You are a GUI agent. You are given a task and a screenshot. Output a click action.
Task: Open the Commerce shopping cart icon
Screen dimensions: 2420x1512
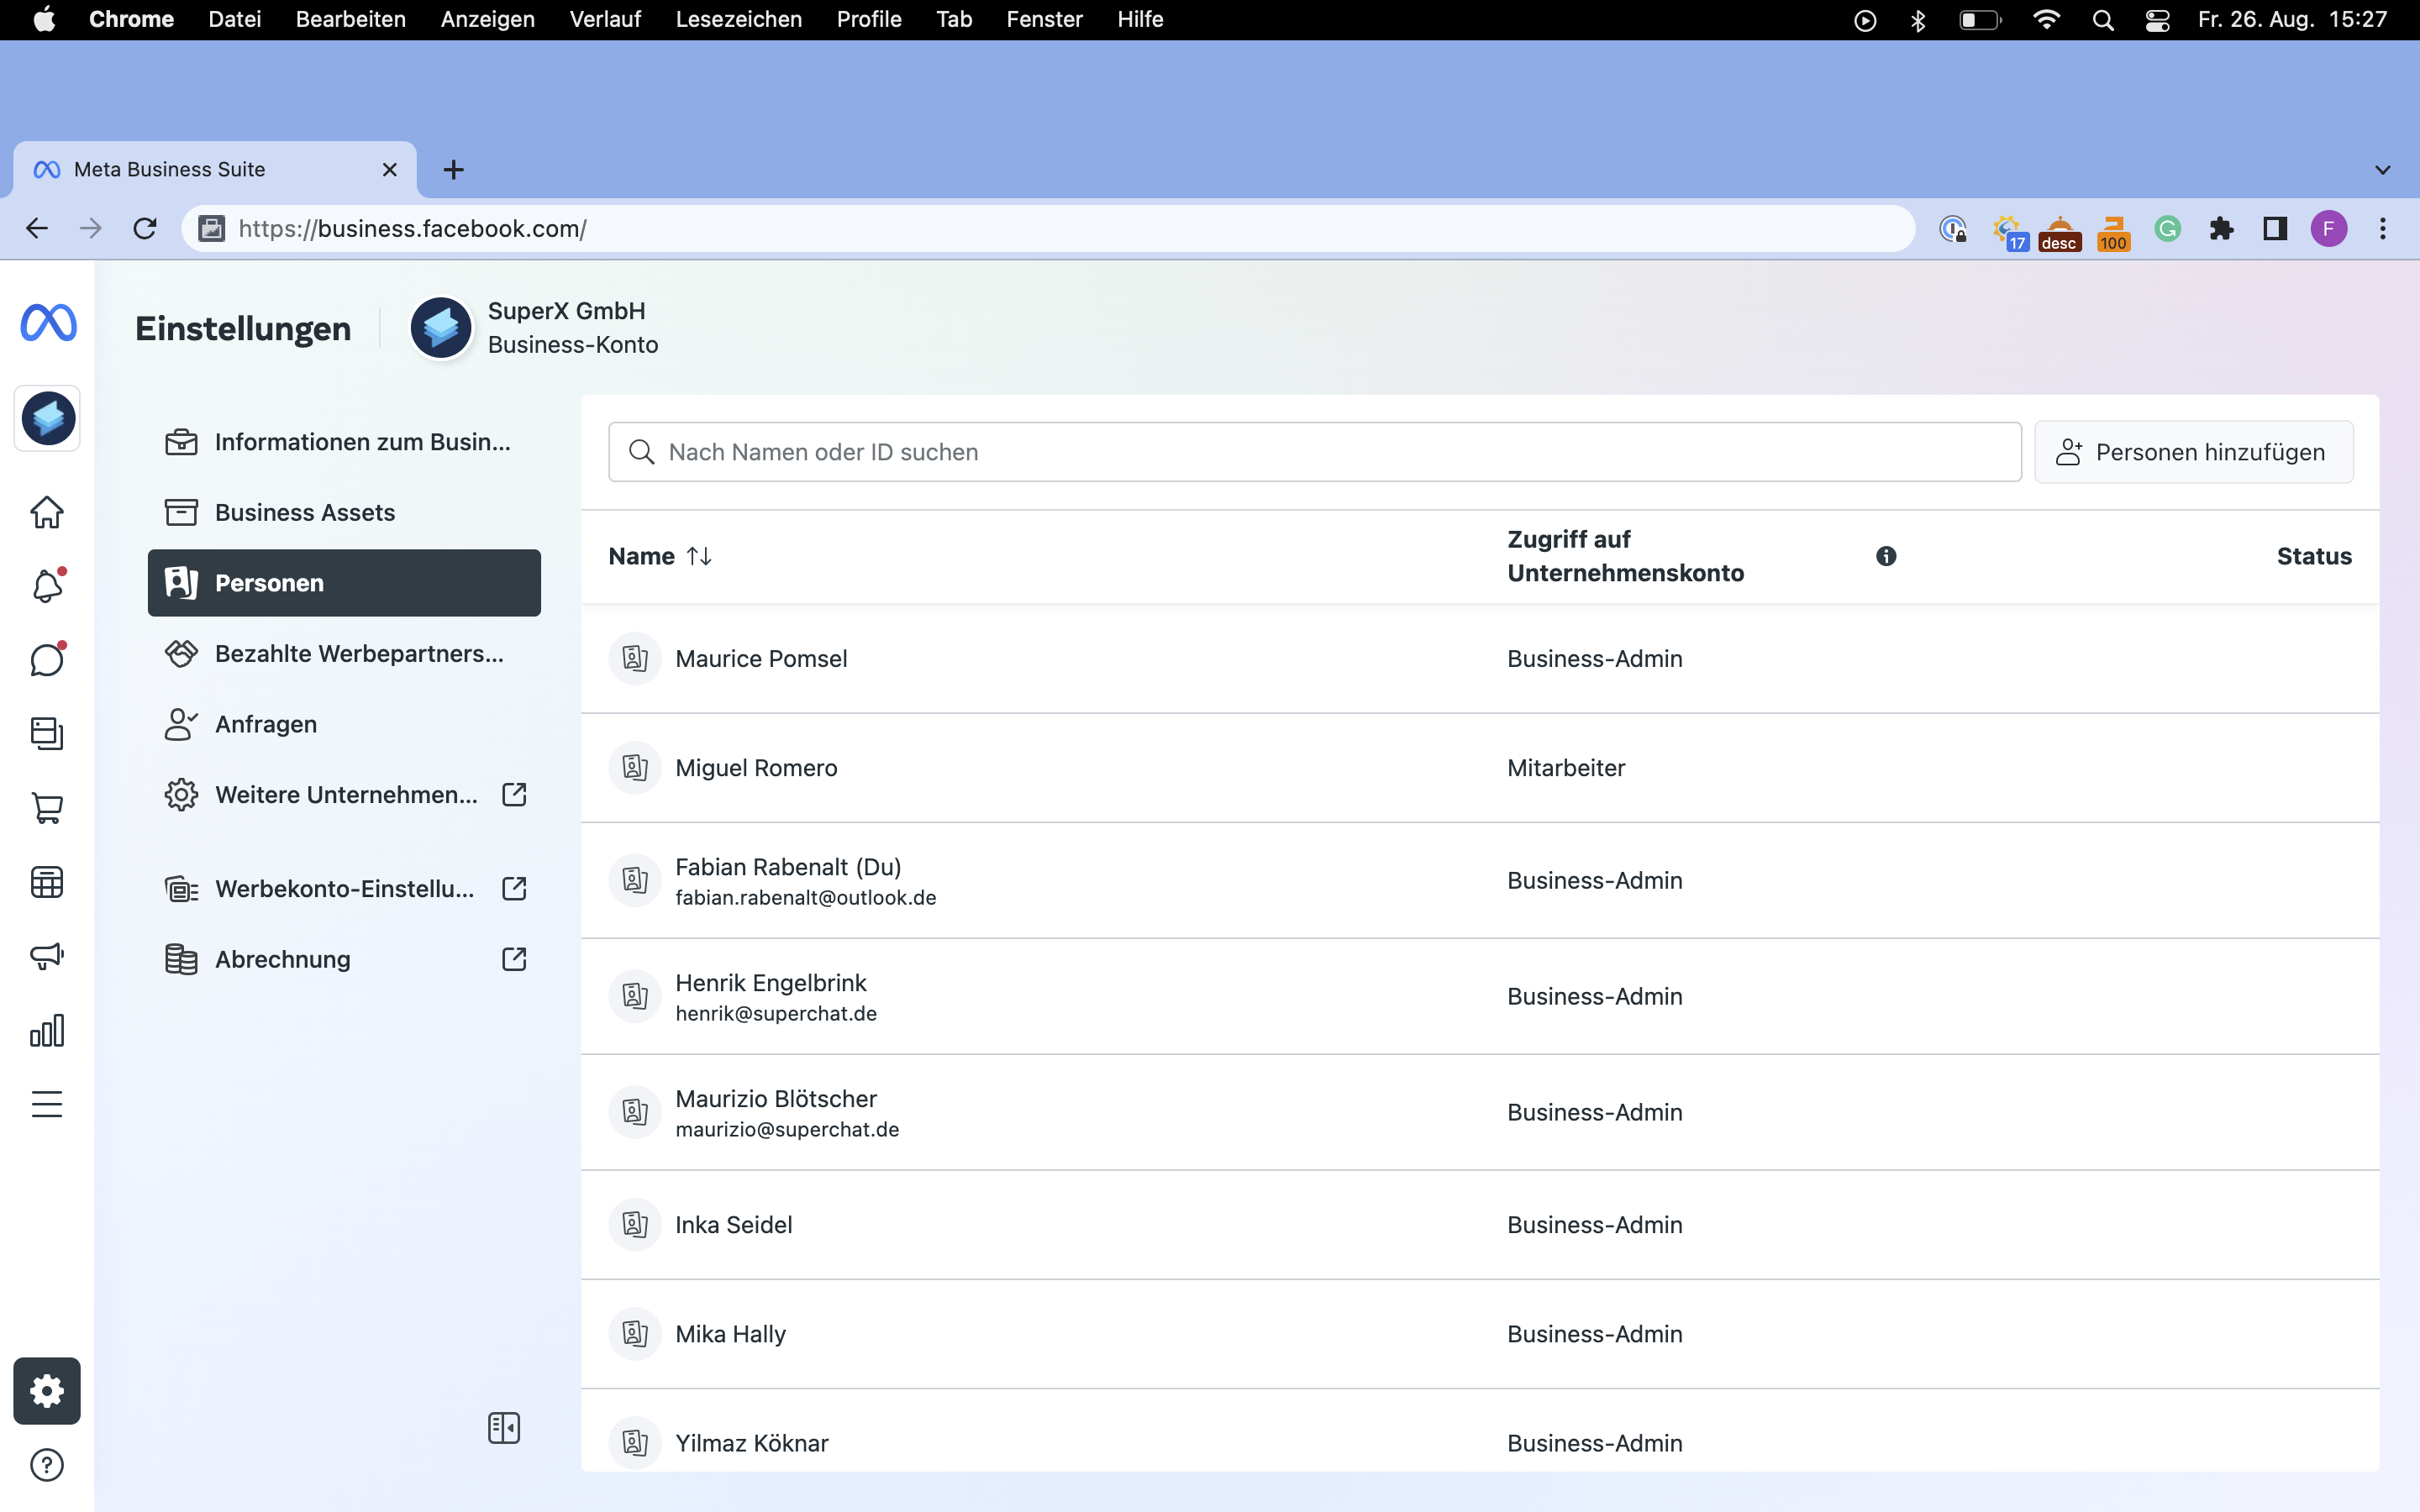click(x=47, y=808)
